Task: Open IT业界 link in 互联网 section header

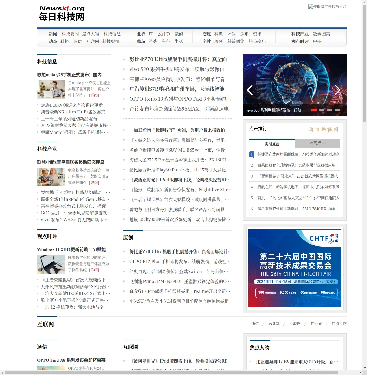Action: tap(316, 324)
